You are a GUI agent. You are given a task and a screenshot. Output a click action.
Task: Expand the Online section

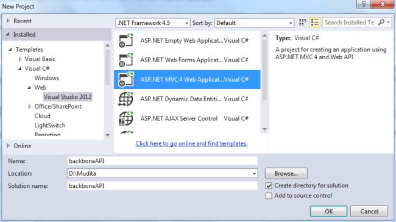tap(9, 146)
